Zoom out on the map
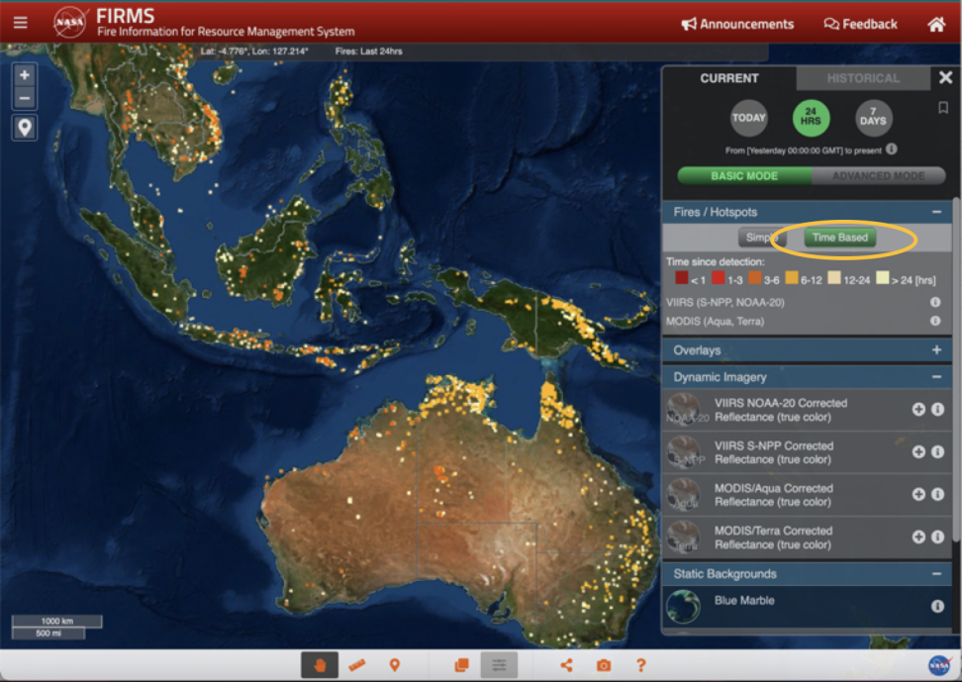This screenshot has width=962, height=682. coord(25,97)
